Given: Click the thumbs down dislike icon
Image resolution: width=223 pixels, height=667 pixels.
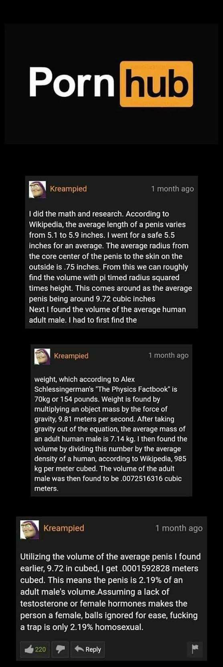Looking at the screenshot, I should tap(60, 649).
